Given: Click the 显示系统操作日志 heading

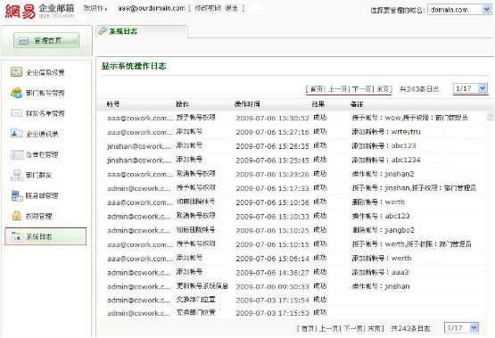Looking at the screenshot, I should tap(134, 66).
